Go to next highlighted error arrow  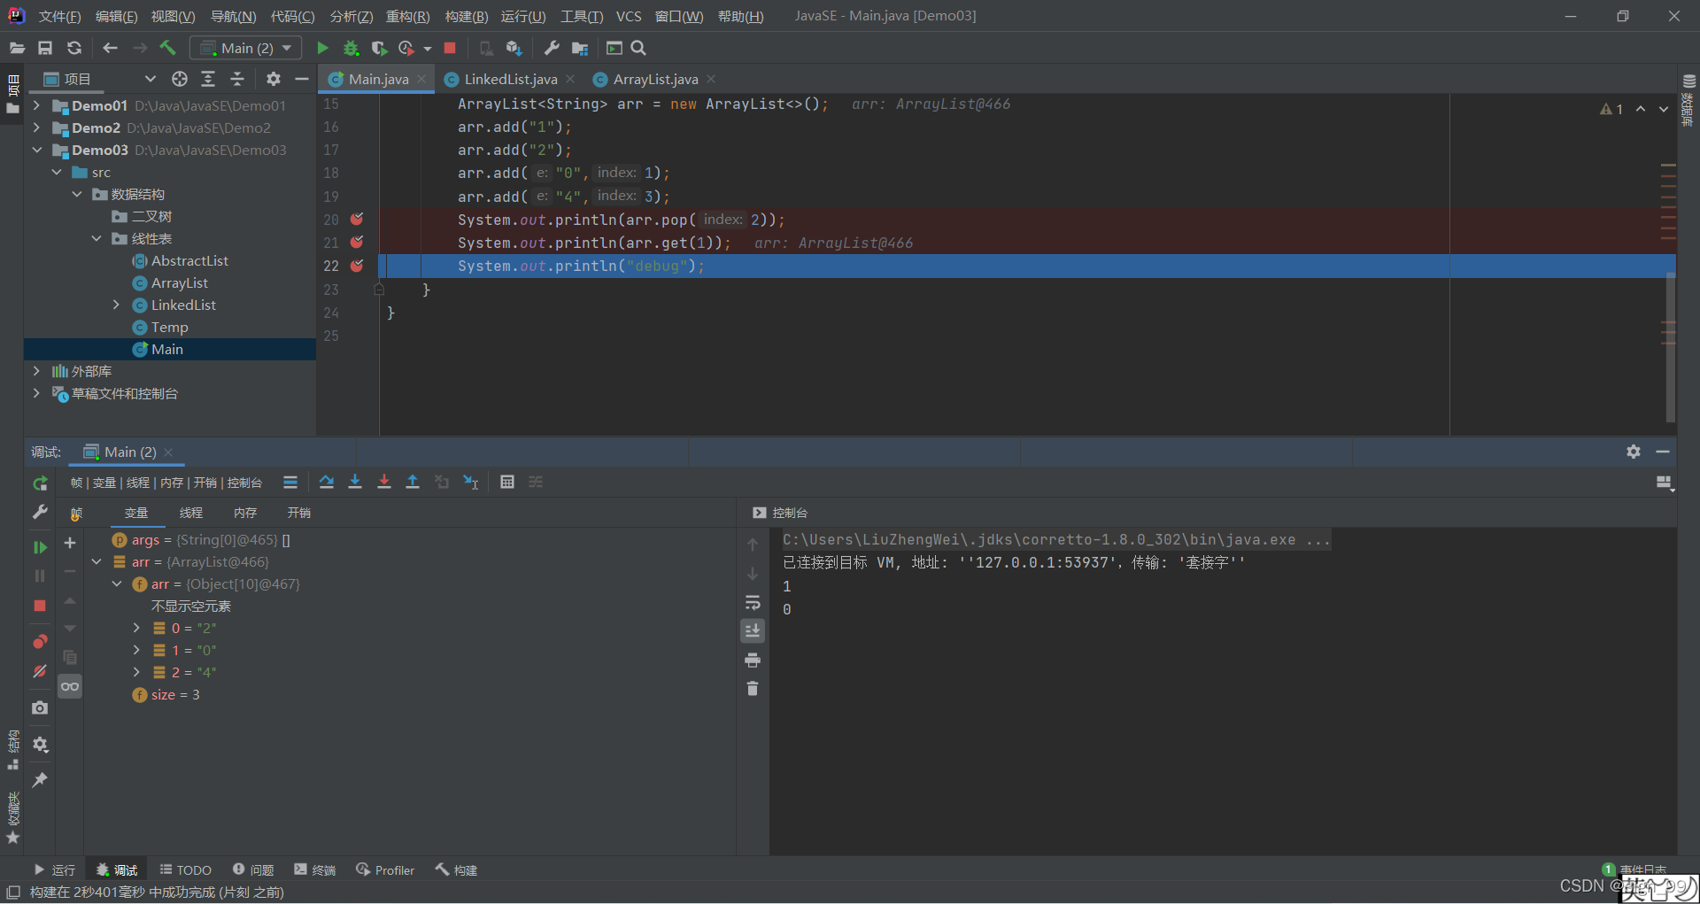click(x=1664, y=109)
